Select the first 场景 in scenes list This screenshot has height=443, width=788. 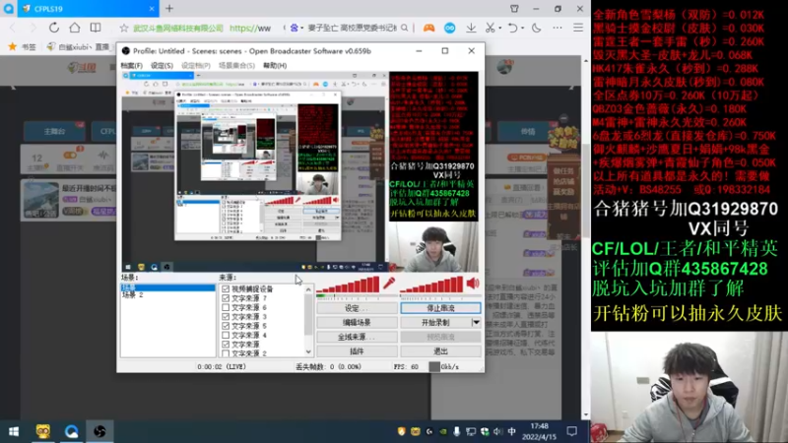point(167,287)
